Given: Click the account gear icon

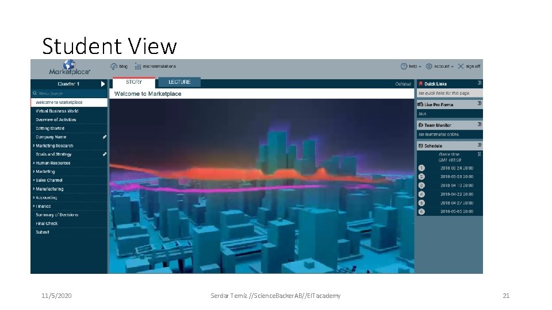Looking at the screenshot, I should (429, 66).
